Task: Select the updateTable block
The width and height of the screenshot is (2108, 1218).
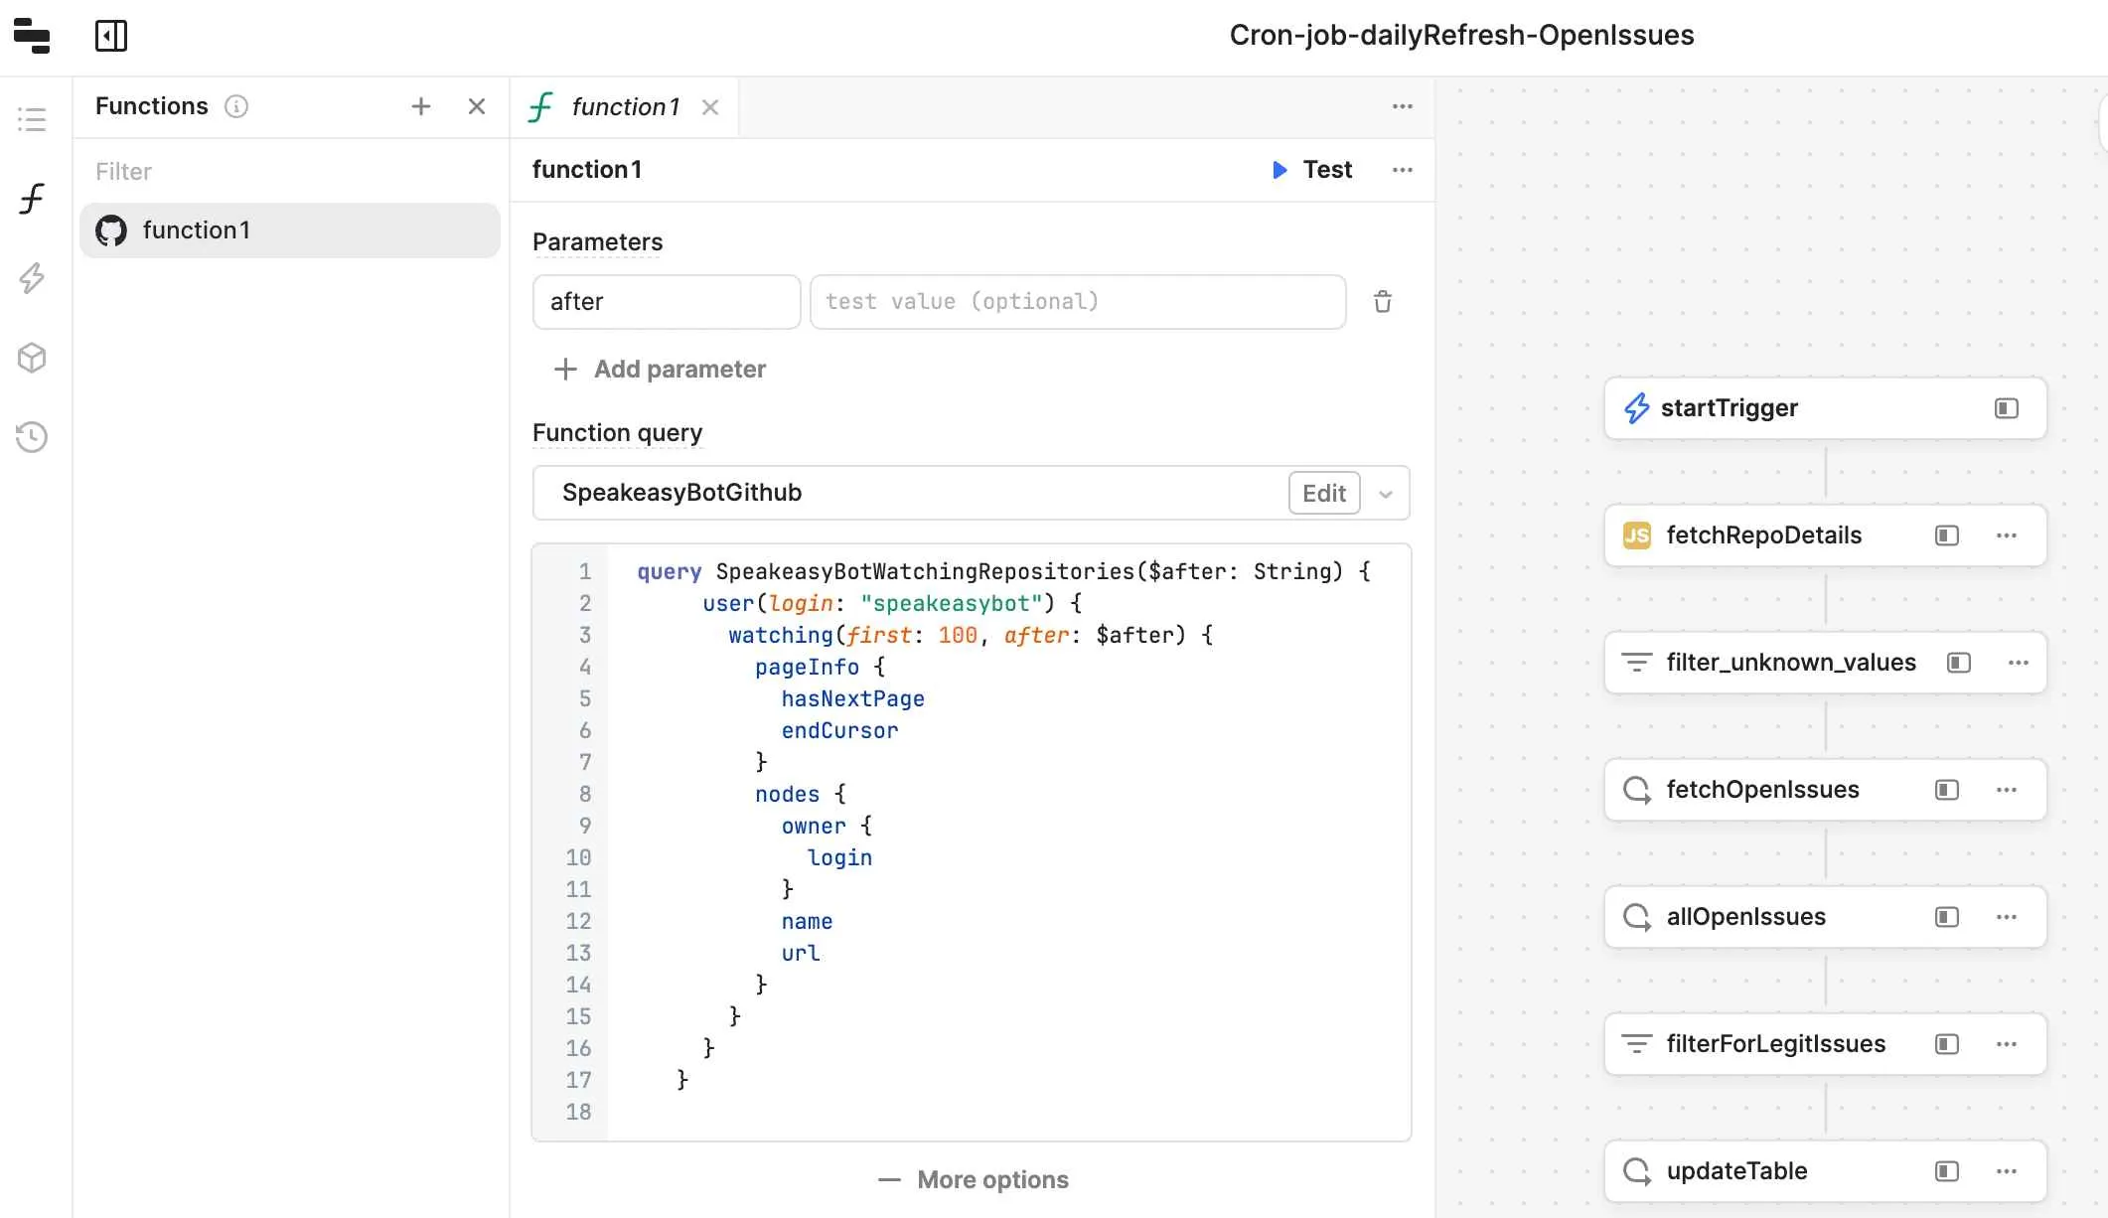Action: pyautogui.click(x=1826, y=1171)
